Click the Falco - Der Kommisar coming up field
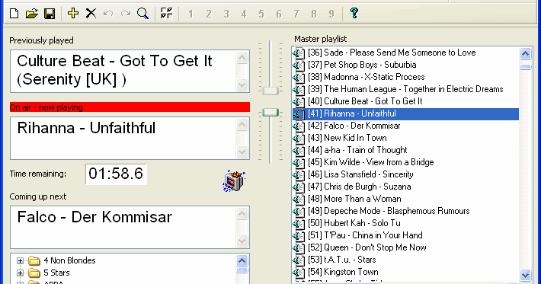This screenshot has width=541, height=284. point(130,227)
